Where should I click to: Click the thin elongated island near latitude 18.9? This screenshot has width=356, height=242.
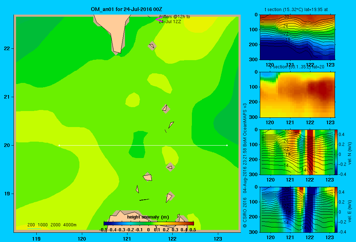(x=144, y=200)
